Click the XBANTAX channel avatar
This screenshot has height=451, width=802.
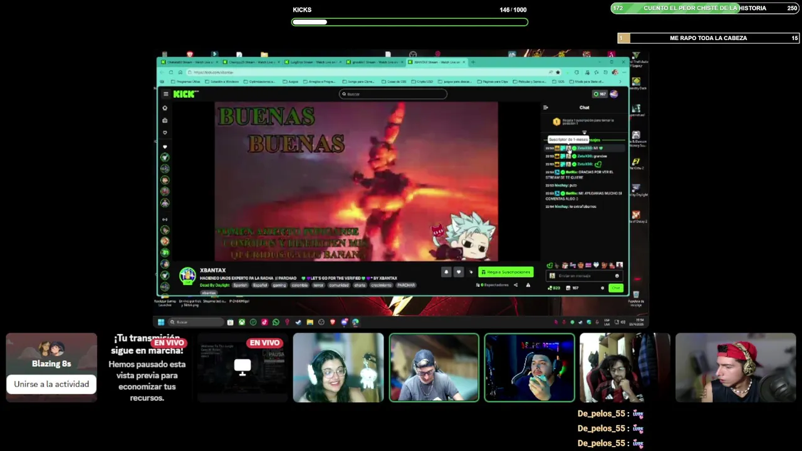pos(187,276)
